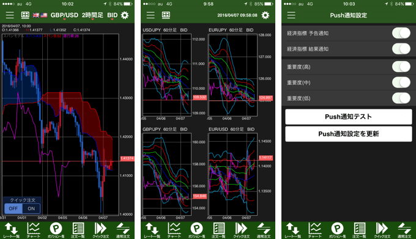Turn quick order OFF
Screen dimensions: 416x239
coord(13,208)
